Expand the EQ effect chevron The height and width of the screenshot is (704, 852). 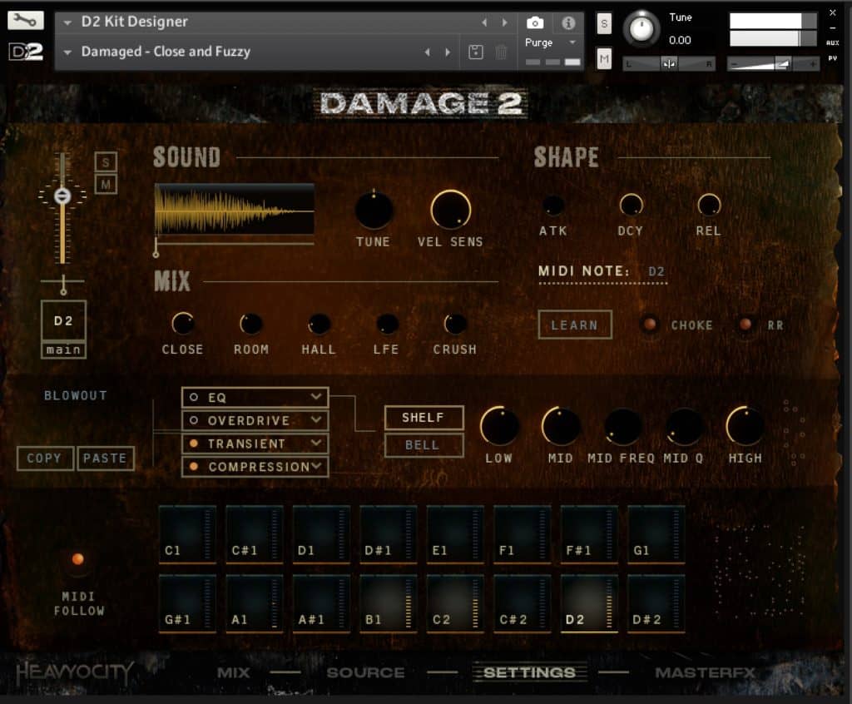point(315,397)
